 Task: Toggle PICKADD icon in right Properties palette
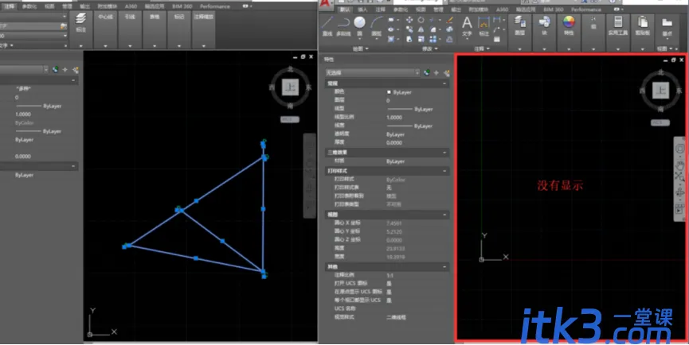tap(426, 73)
